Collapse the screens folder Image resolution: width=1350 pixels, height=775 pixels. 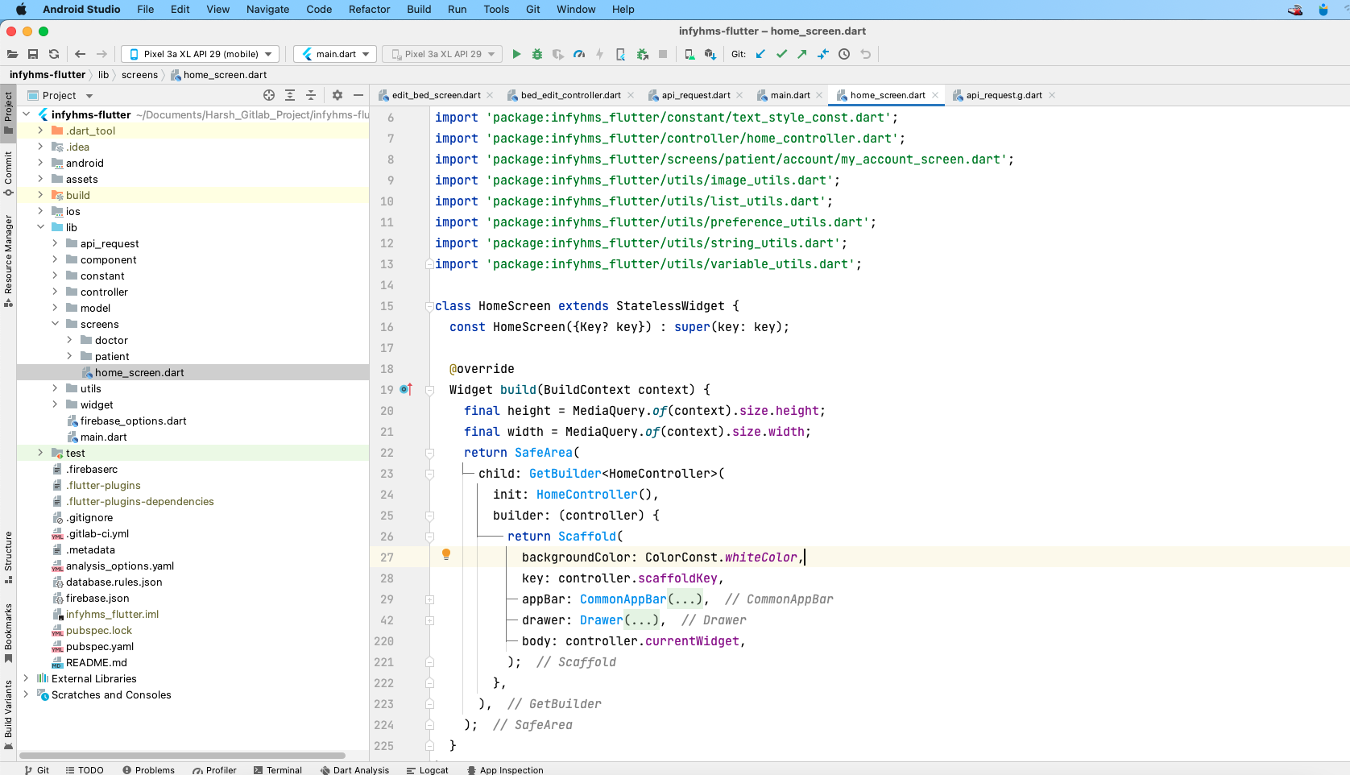pyautogui.click(x=55, y=324)
